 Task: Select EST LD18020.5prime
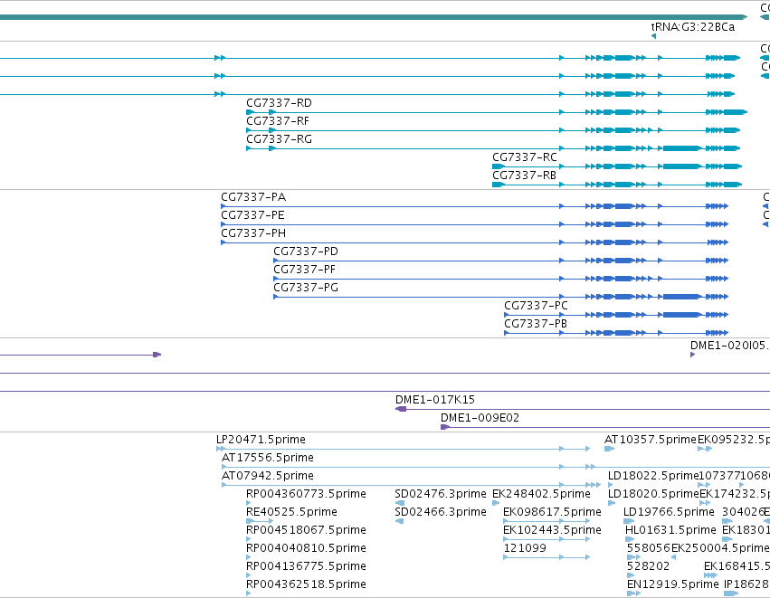pyautogui.click(x=653, y=494)
